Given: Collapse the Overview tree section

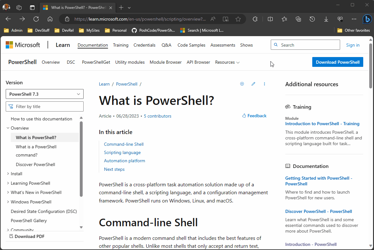Looking at the screenshot, I should [8, 128].
